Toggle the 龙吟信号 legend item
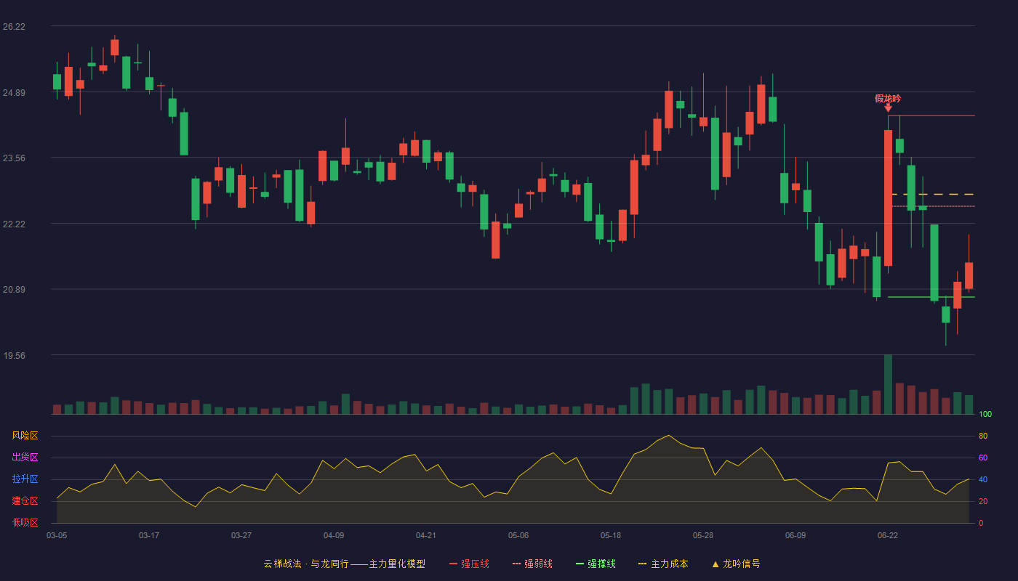The width and height of the screenshot is (1018, 581). [736, 564]
